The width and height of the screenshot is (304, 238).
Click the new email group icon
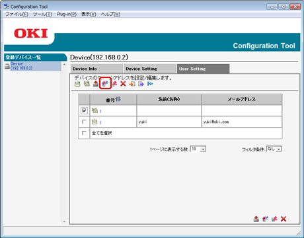87,84
